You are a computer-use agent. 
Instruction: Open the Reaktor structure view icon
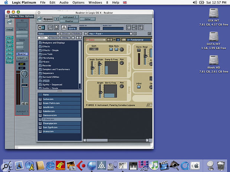click(135, 27)
